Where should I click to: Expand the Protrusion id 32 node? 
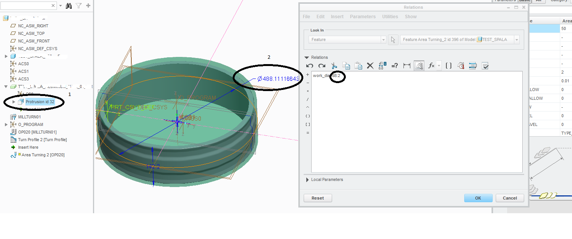coord(14,102)
